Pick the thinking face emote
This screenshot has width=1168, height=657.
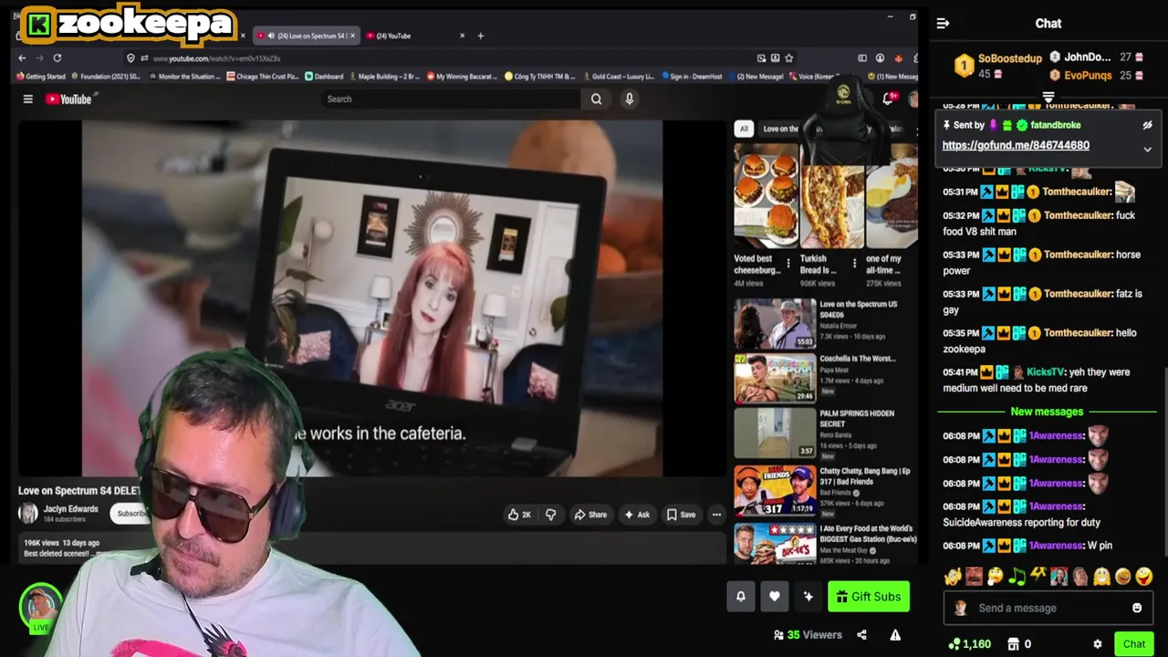coord(996,577)
